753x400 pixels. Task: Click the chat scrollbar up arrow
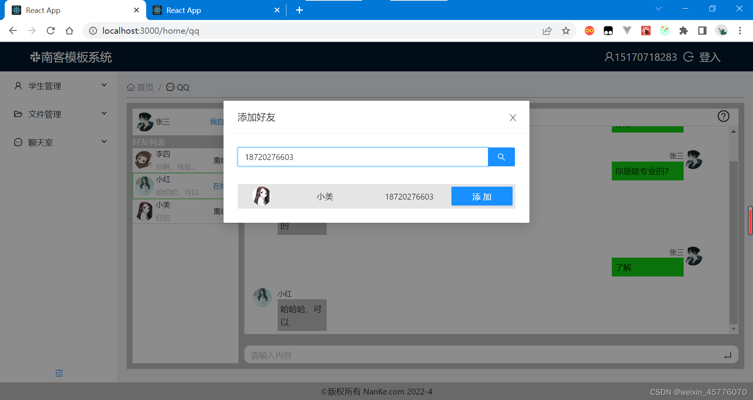click(733, 131)
